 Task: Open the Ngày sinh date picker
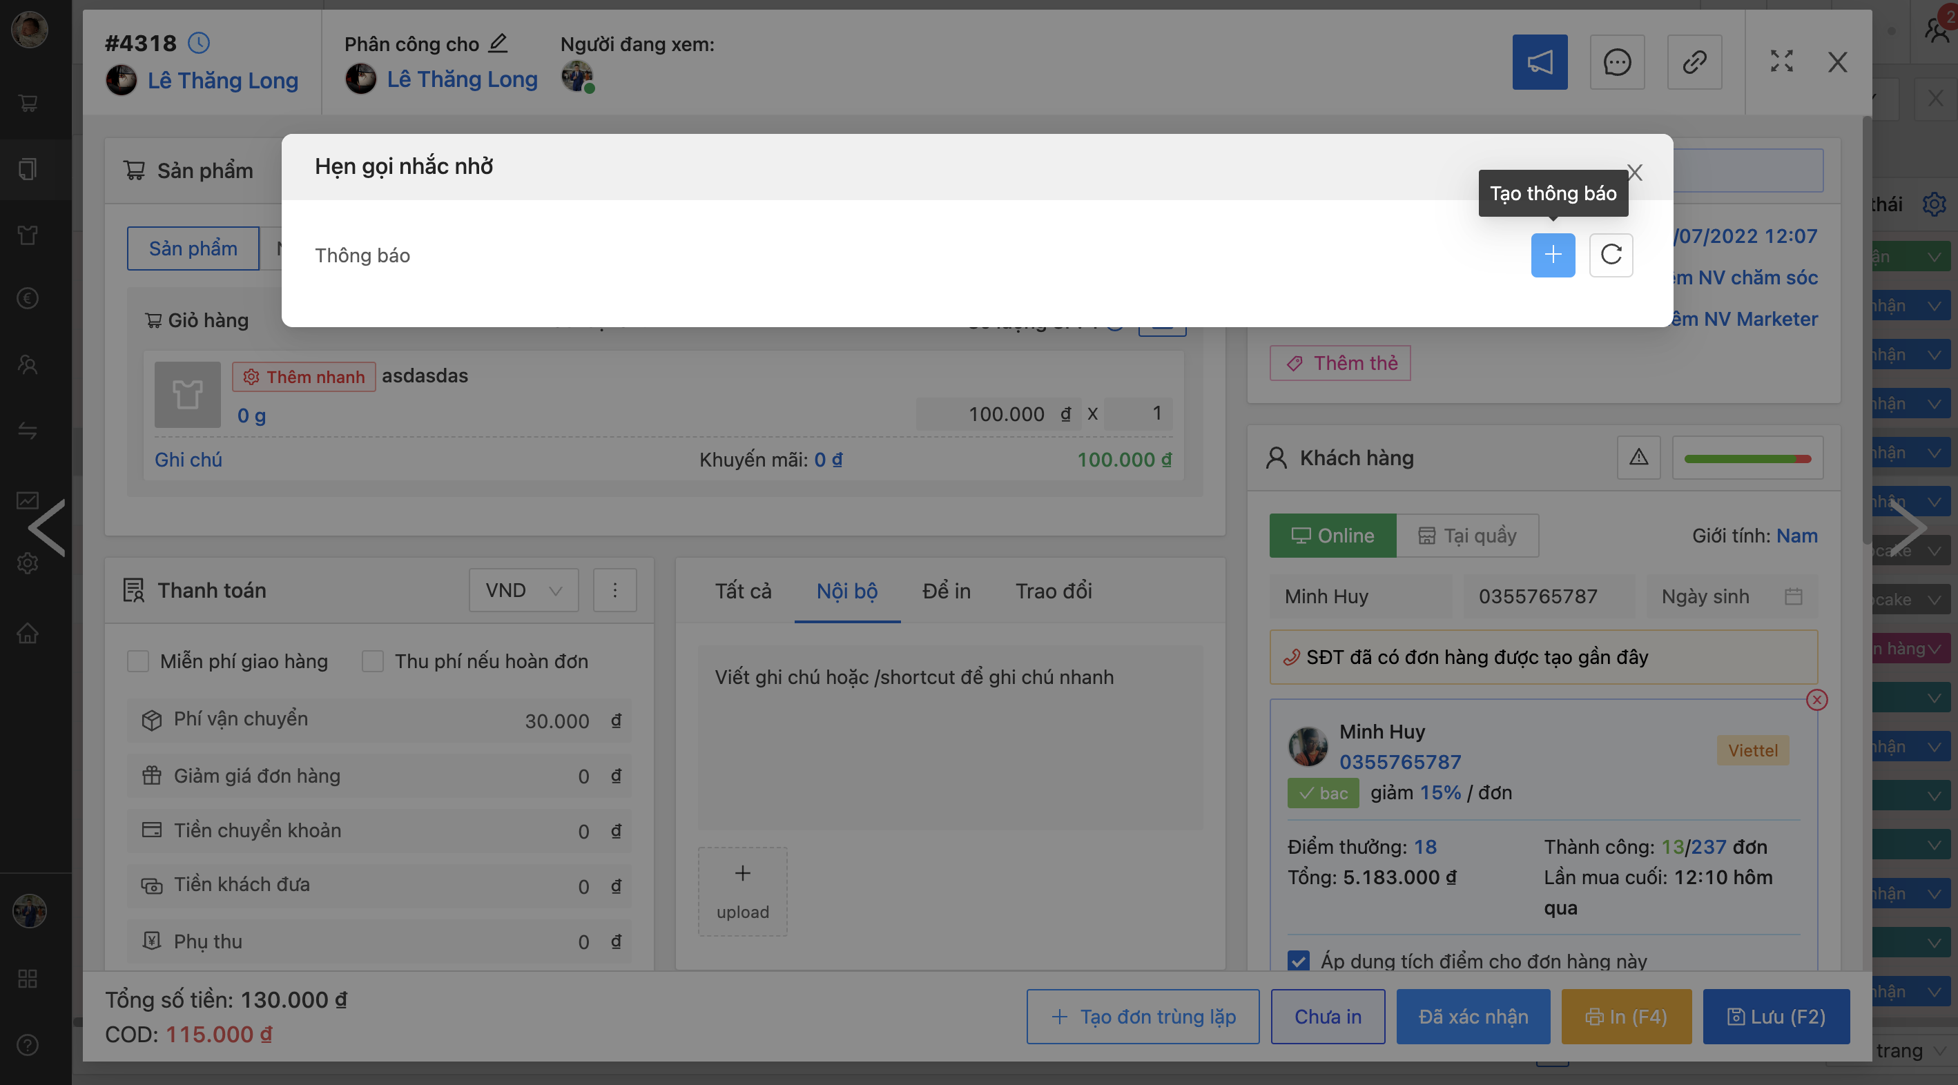point(1731,596)
